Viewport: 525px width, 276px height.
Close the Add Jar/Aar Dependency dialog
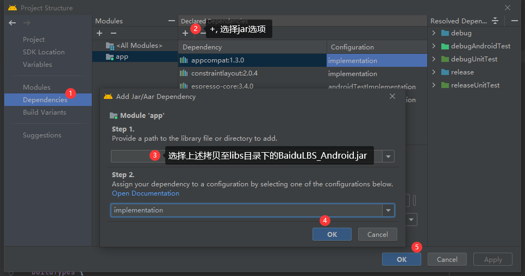click(x=392, y=96)
